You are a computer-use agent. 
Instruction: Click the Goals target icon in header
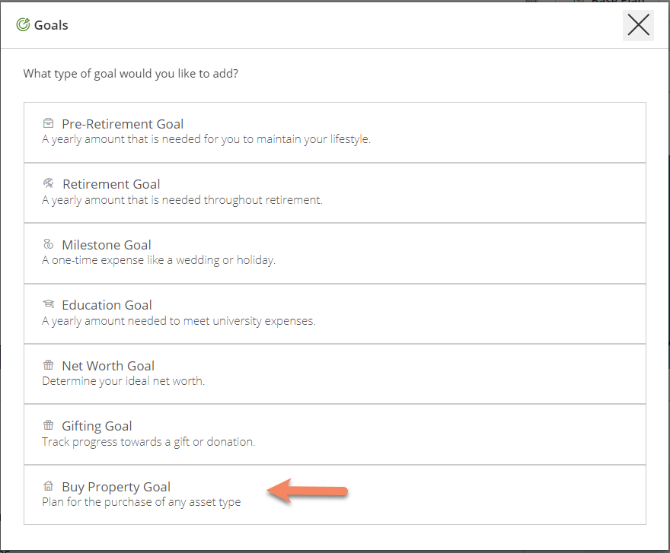pos(23,25)
